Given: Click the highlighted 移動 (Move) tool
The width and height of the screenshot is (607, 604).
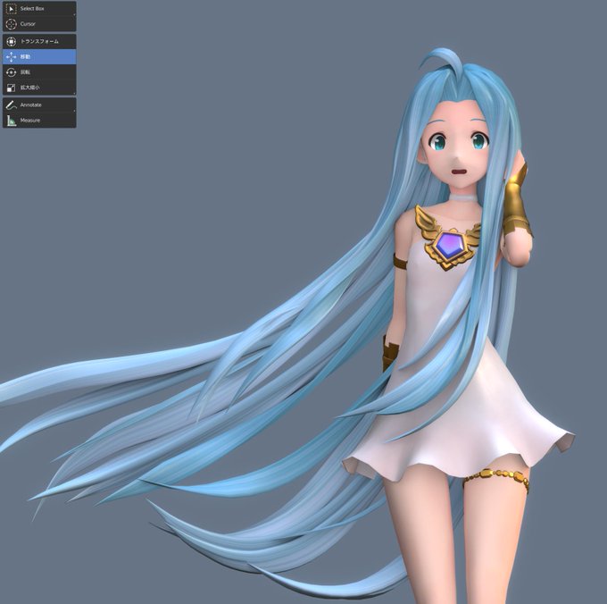Looking at the screenshot, I should pyautogui.click(x=39, y=57).
